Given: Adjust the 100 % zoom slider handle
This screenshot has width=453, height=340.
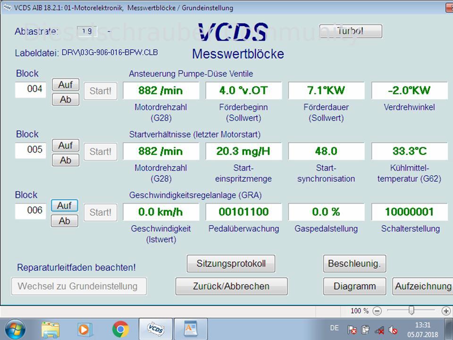Looking at the screenshot, I should pos(411,311).
